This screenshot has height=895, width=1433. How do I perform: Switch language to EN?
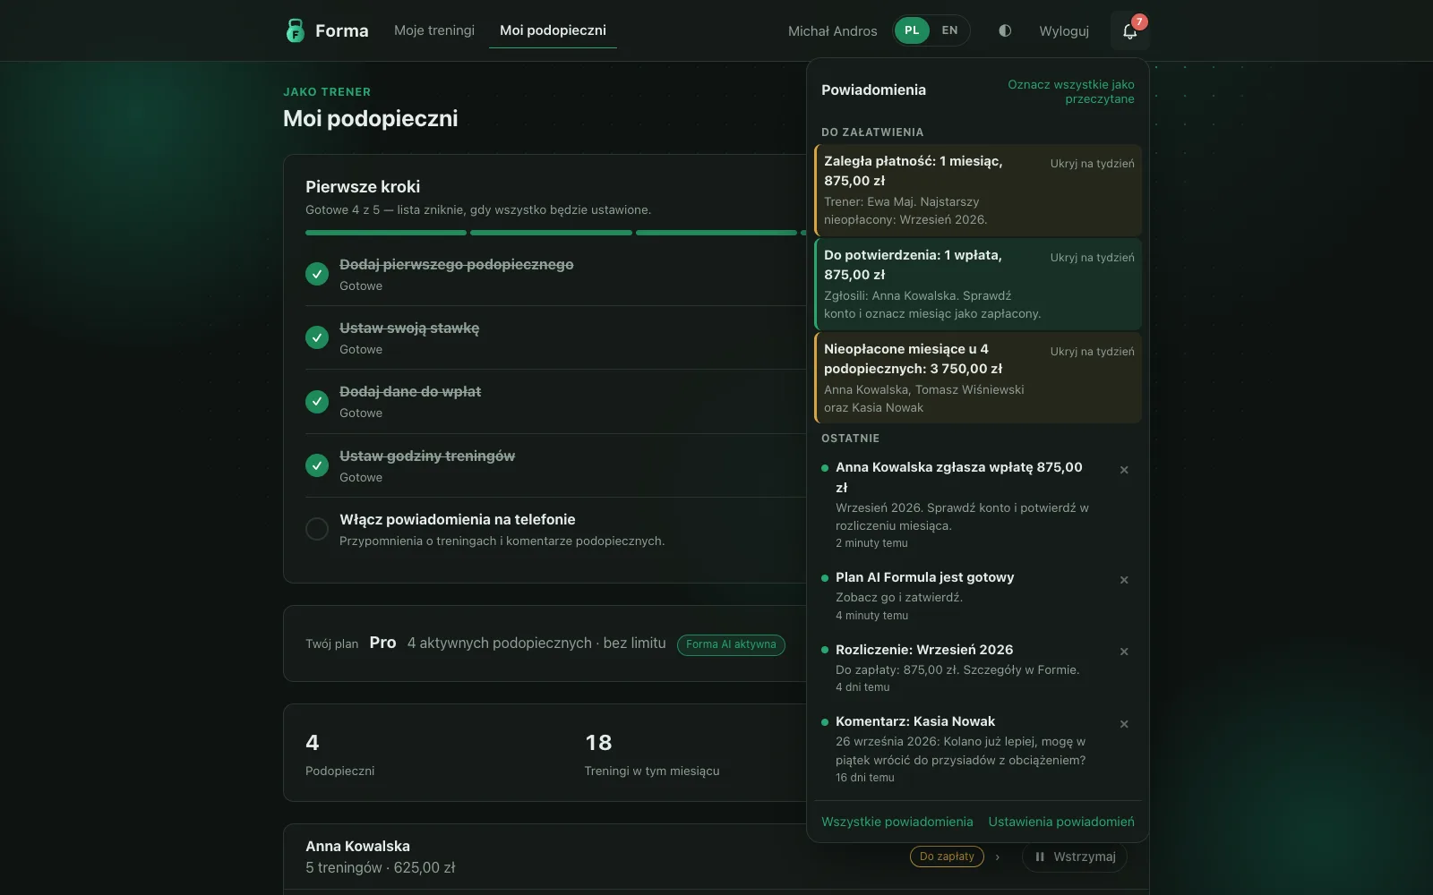coord(949,30)
